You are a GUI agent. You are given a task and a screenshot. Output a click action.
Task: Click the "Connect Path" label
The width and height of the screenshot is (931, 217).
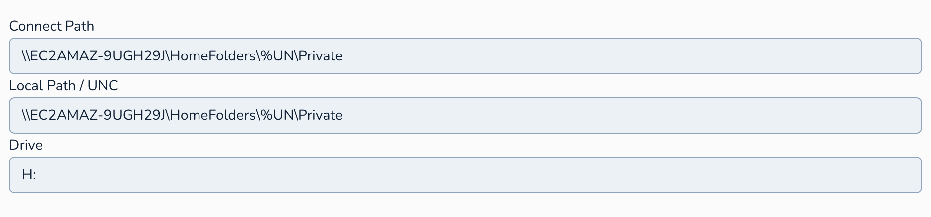coord(52,26)
